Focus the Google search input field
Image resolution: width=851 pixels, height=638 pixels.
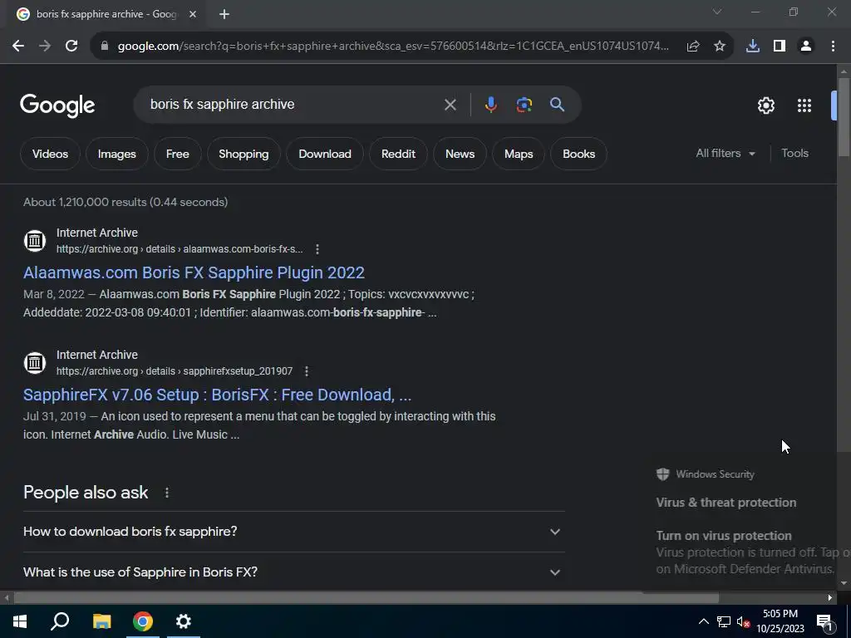point(293,105)
